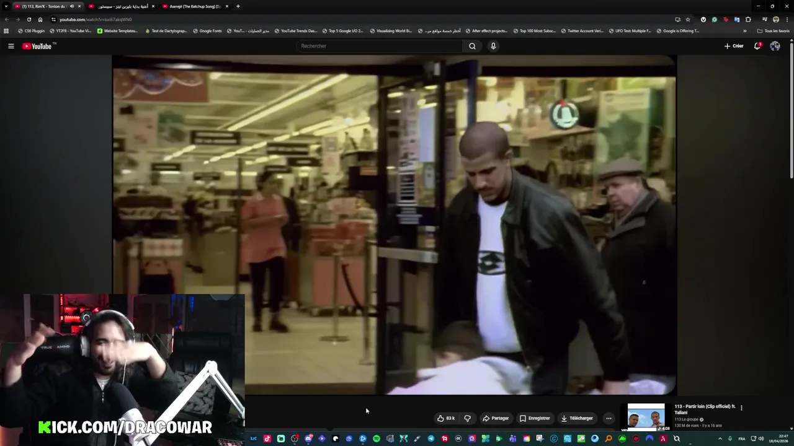The height and width of the screenshot is (446, 794).
Task: Click the Partager share button
Action: click(496, 418)
